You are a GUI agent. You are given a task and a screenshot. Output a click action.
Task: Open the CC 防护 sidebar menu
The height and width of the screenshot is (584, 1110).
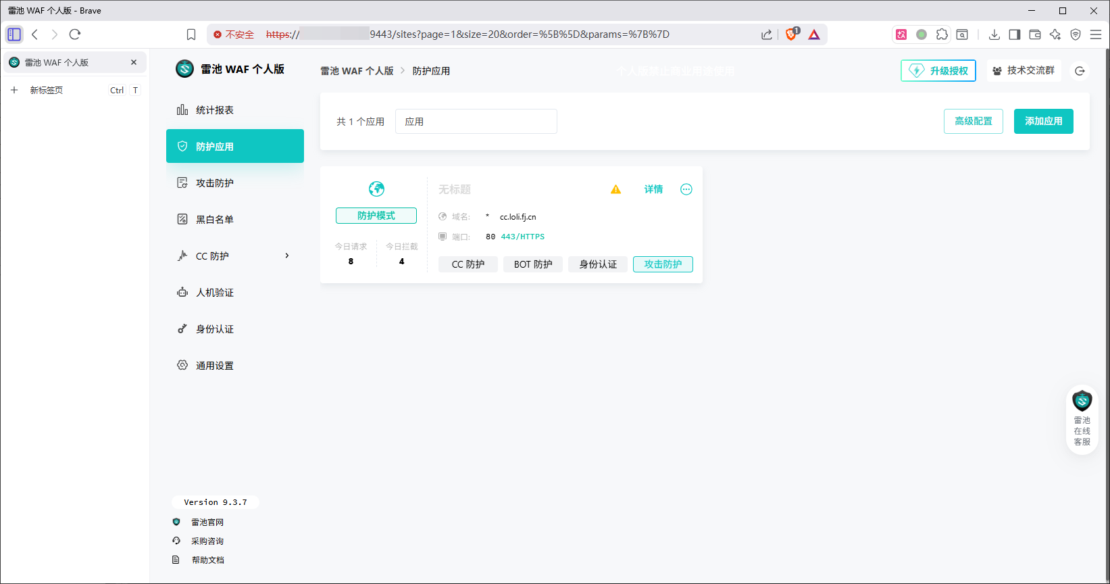[234, 256]
